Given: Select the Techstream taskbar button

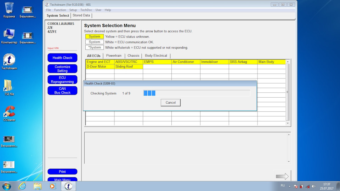Looking at the screenshot, I should point(68,186).
